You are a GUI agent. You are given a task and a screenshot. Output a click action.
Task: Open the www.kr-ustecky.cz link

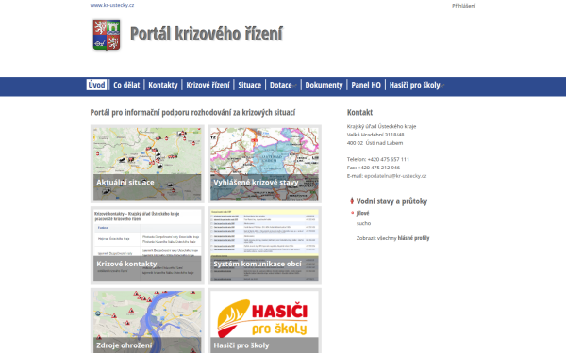tap(112, 5)
